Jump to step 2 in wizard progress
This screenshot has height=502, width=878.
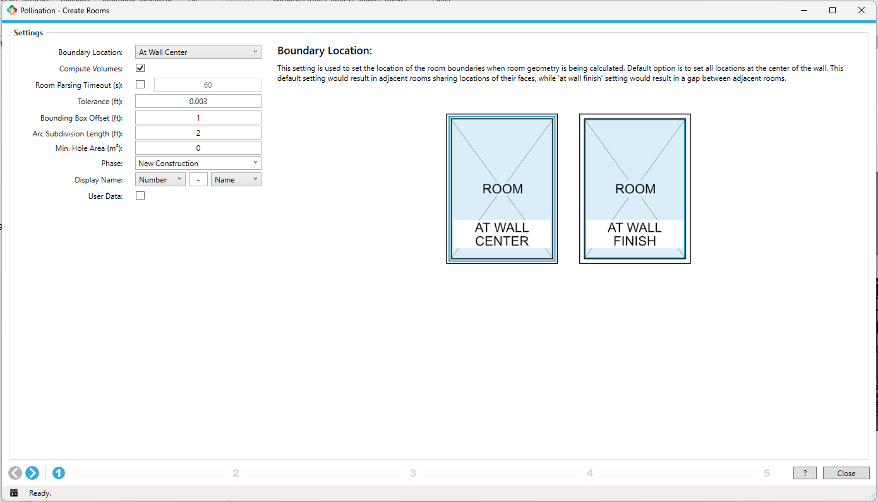point(236,473)
